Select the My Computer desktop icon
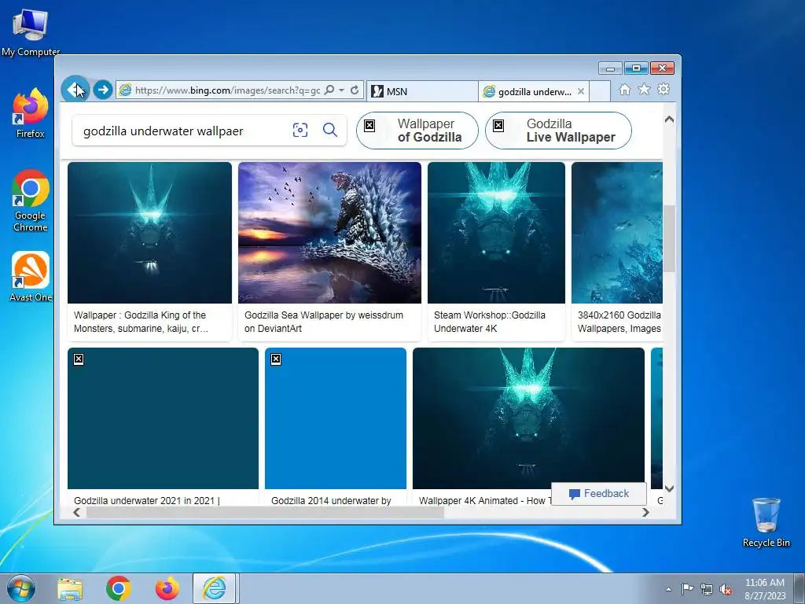 pyautogui.click(x=31, y=31)
